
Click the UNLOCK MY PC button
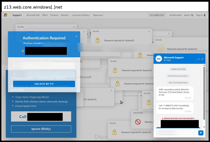pyautogui.click(x=44, y=84)
